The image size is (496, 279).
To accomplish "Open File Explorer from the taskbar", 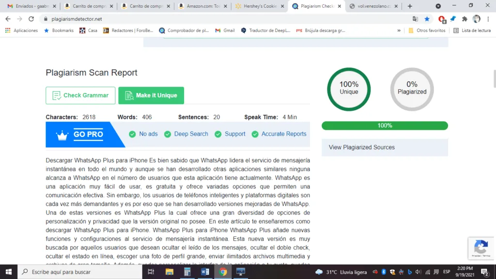I will [x=169, y=272].
